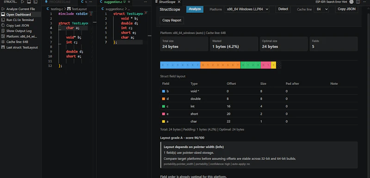Select Last struct: TestLayout entry

click(20, 47)
